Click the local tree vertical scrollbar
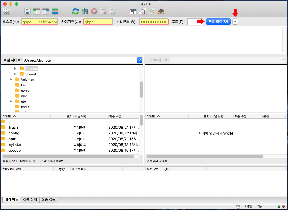The width and height of the screenshot is (288, 210). (x=141, y=90)
